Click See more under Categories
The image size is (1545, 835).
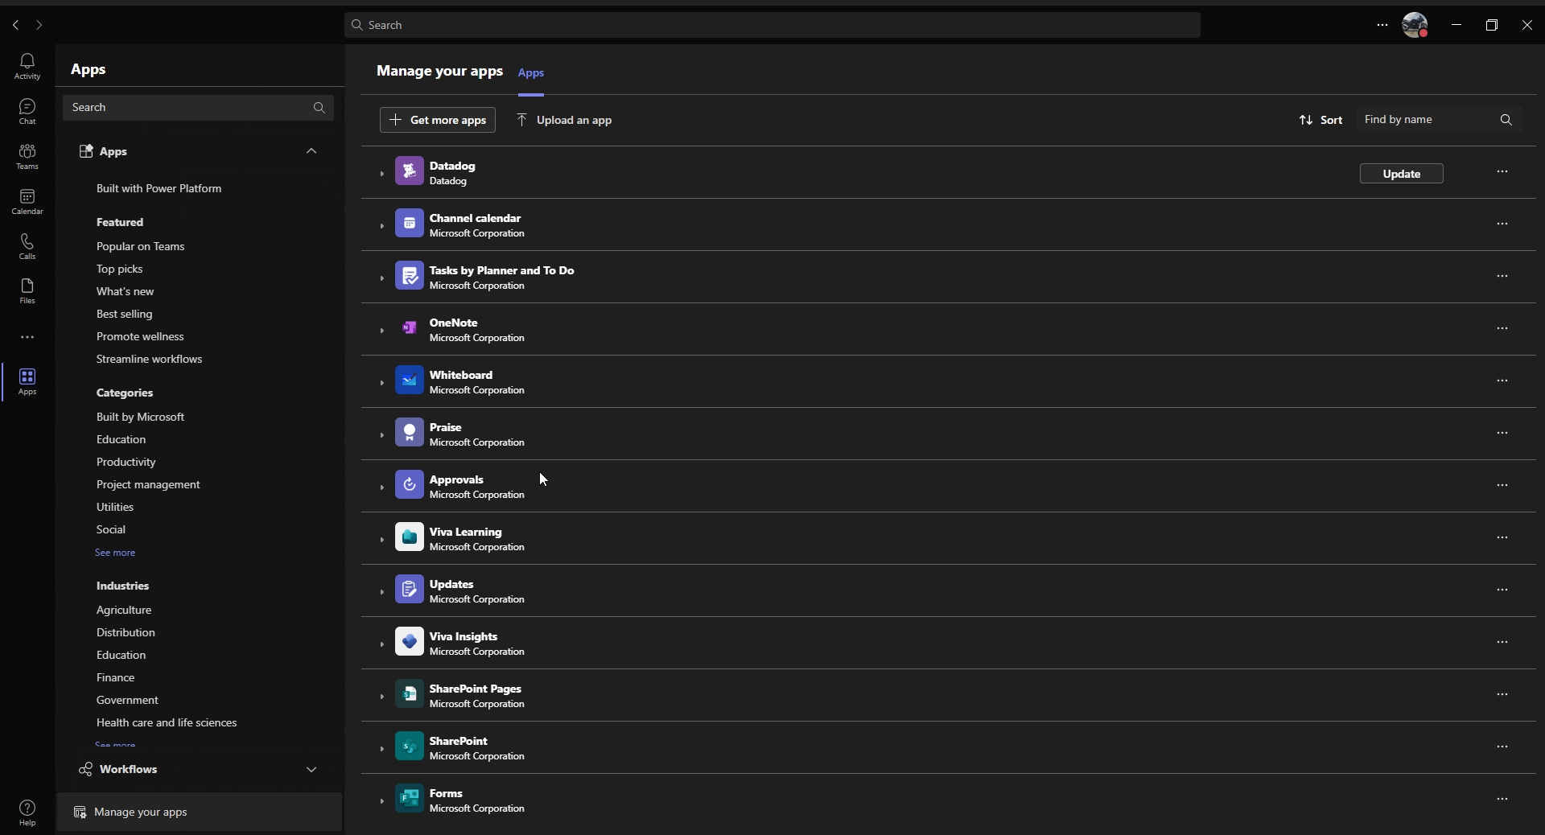click(x=115, y=553)
